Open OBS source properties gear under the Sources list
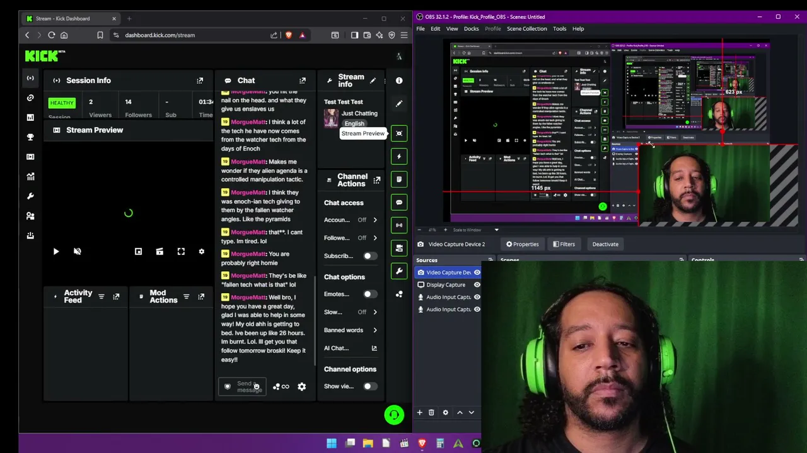 445,413
